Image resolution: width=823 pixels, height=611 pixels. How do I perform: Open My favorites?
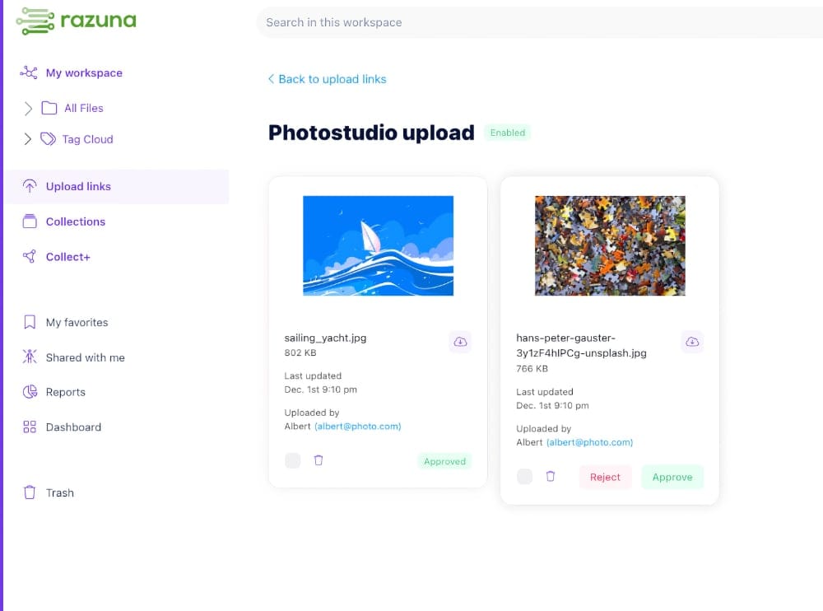coord(77,322)
